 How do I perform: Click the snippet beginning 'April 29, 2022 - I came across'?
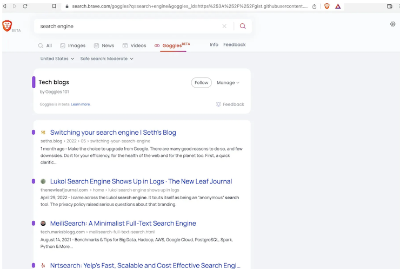[x=139, y=201]
